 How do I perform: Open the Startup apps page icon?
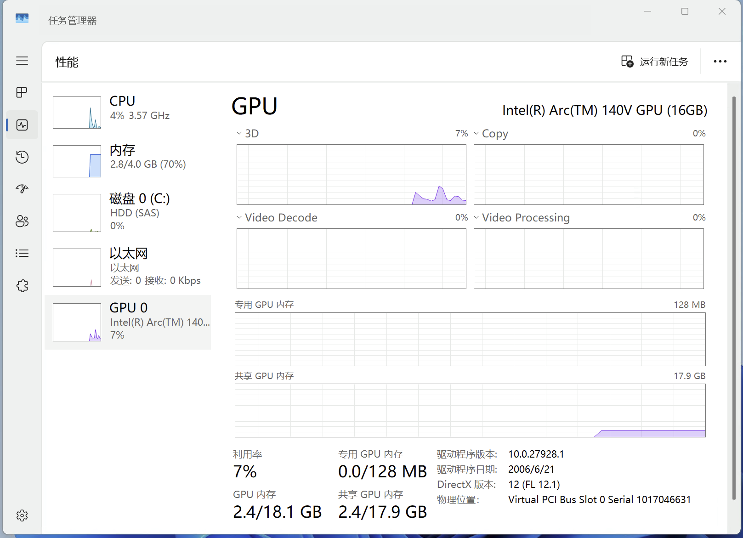(x=22, y=189)
